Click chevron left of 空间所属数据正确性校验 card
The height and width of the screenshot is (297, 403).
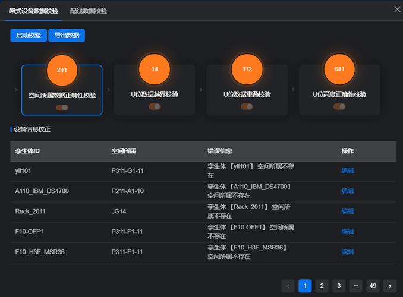(x=16, y=90)
